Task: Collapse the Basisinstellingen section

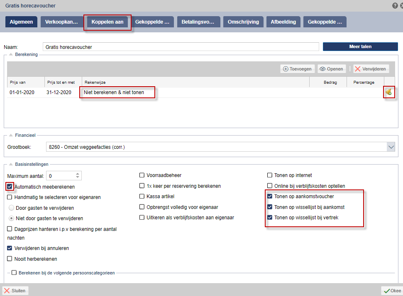Action: [x=11, y=164]
